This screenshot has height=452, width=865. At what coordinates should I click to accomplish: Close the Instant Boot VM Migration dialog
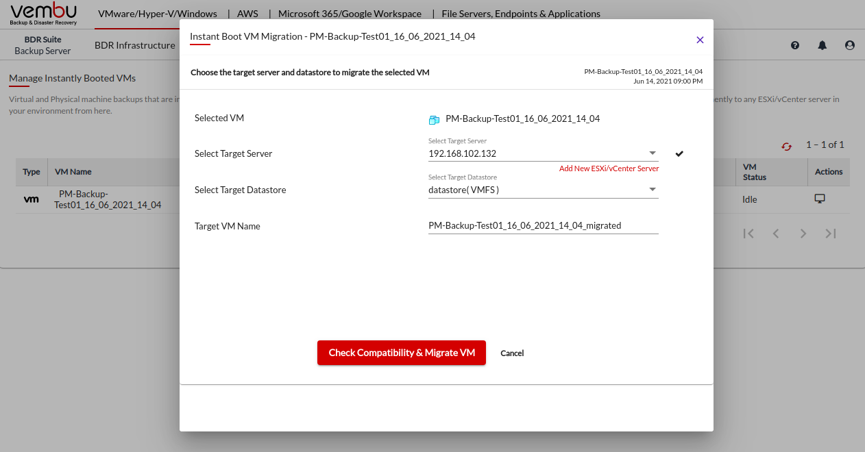click(700, 40)
